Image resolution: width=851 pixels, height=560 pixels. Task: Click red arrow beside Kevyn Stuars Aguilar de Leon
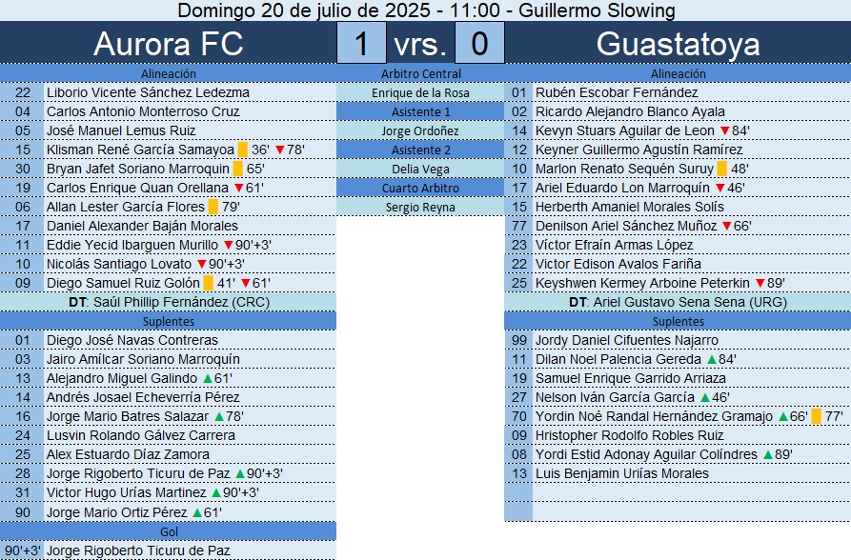pyautogui.click(x=724, y=130)
